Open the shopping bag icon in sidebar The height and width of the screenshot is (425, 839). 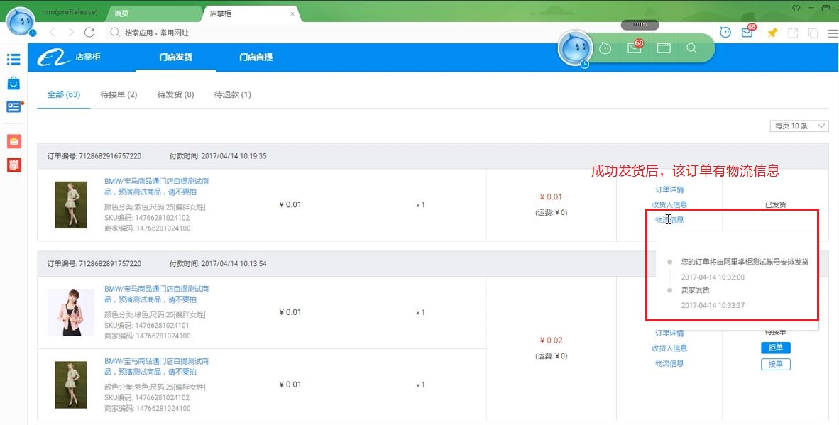tap(13, 83)
